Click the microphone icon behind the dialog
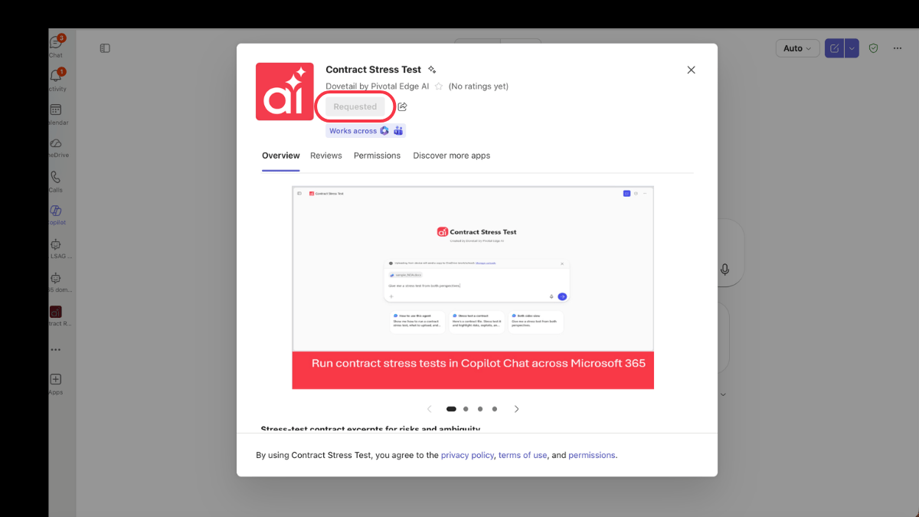This screenshot has height=517, width=919. point(724,270)
